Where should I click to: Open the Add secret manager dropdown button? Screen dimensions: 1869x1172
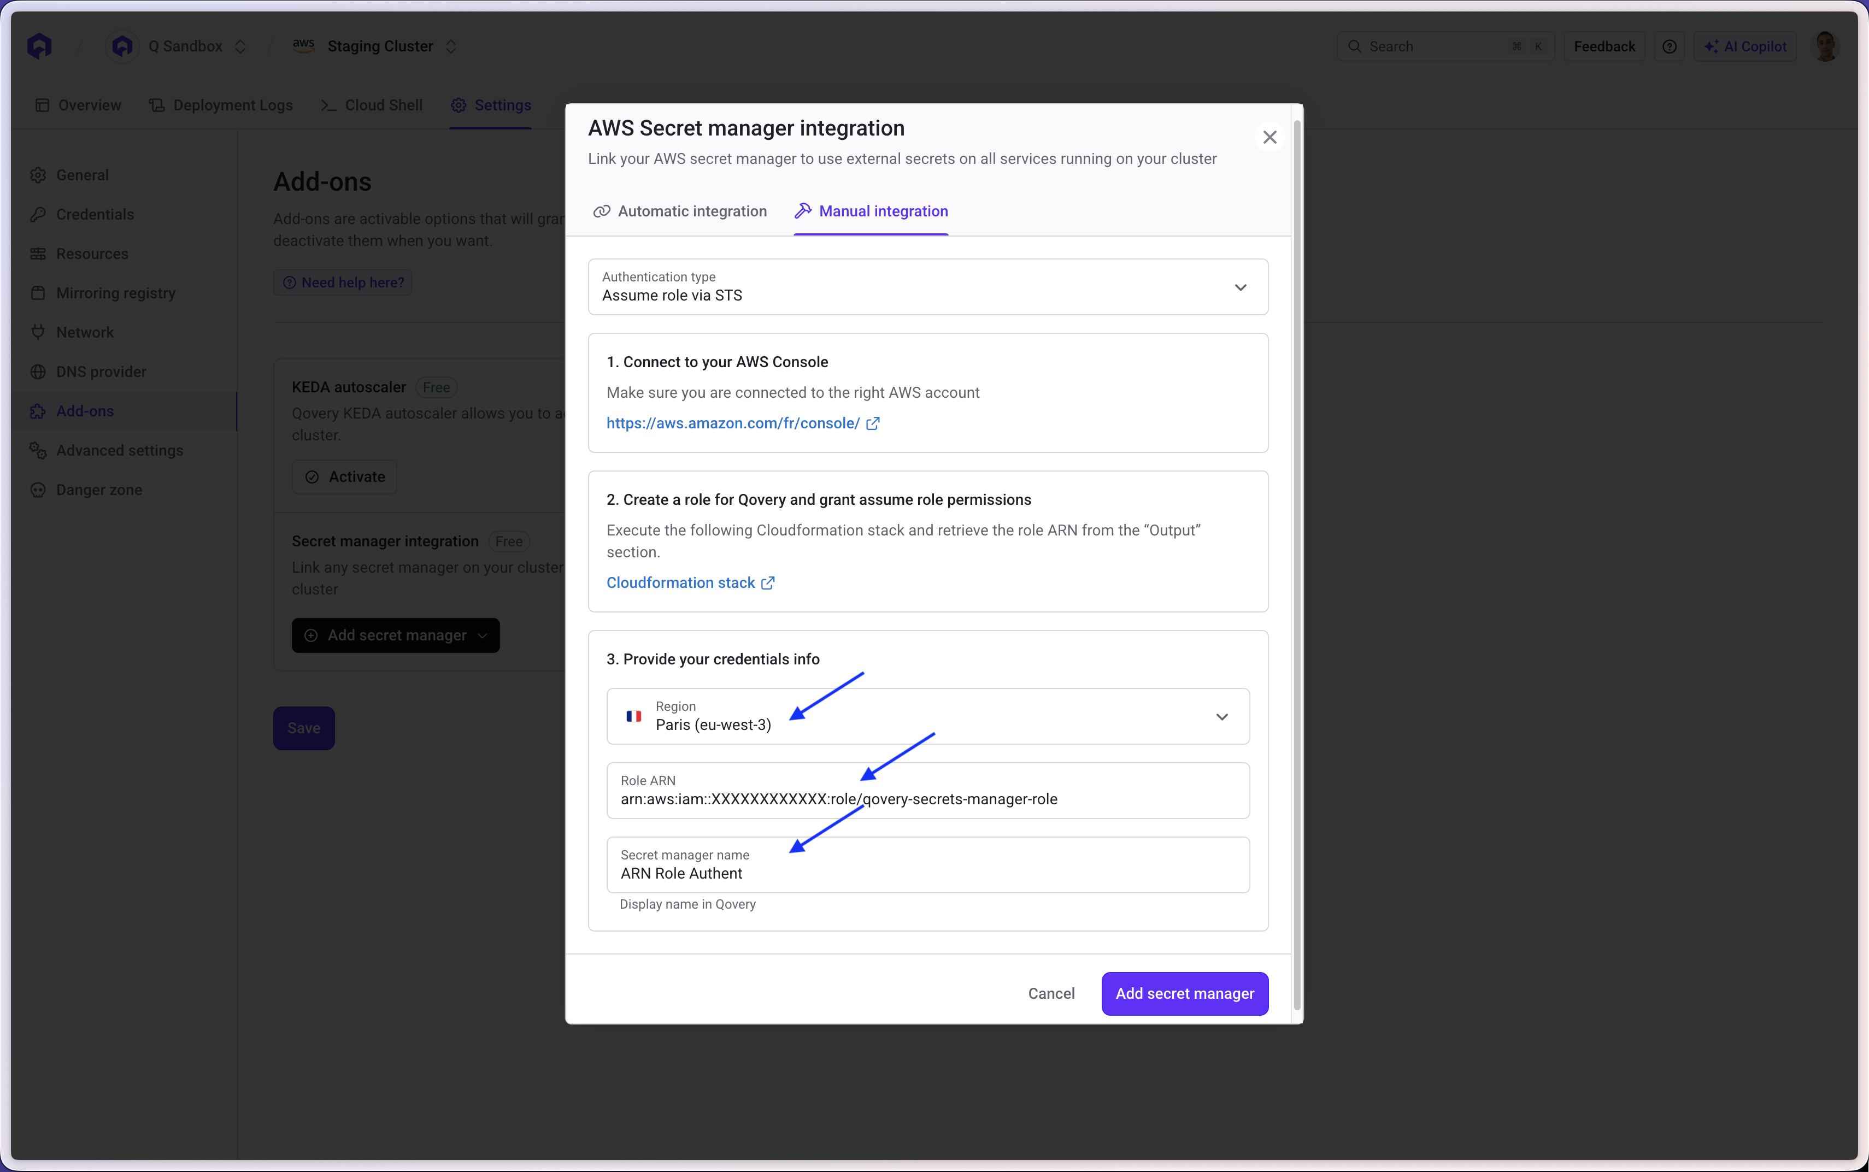point(396,635)
